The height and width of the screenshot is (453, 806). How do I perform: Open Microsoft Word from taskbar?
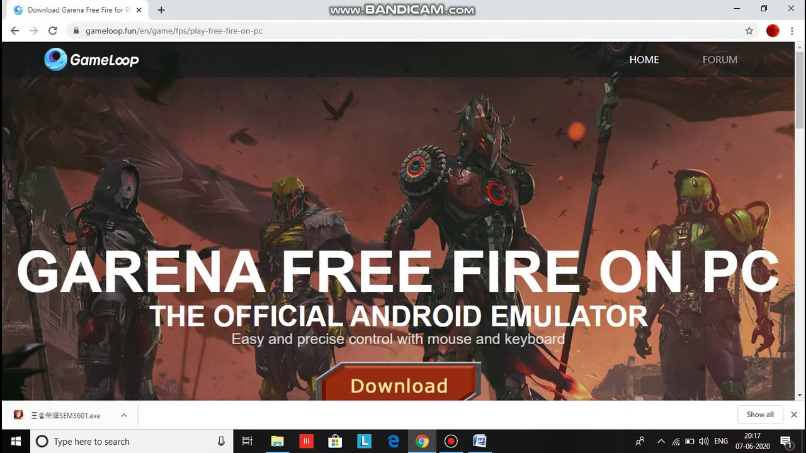[480, 442]
